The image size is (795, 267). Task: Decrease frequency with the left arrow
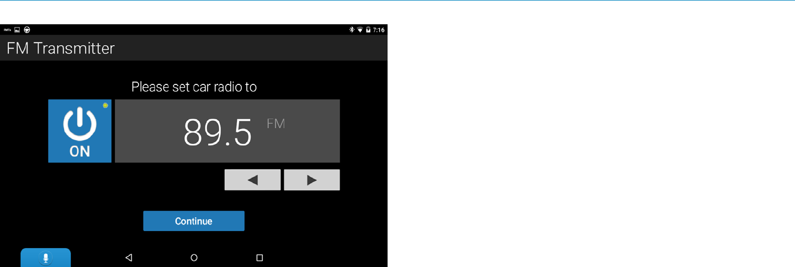click(252, 180)
